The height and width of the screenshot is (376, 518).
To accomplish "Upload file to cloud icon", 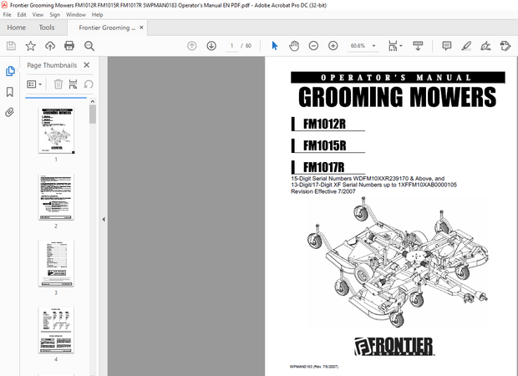I will [x=50, y=46].
